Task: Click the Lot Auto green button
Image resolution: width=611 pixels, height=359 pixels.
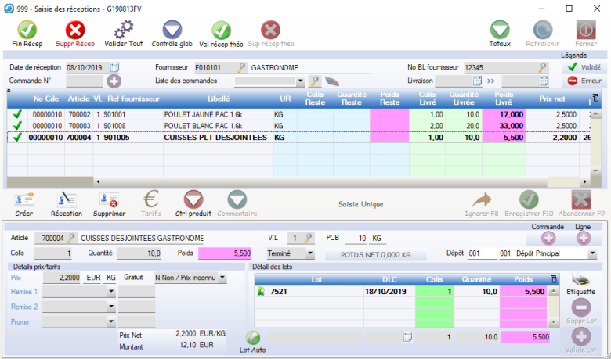Action: point(253,337)
